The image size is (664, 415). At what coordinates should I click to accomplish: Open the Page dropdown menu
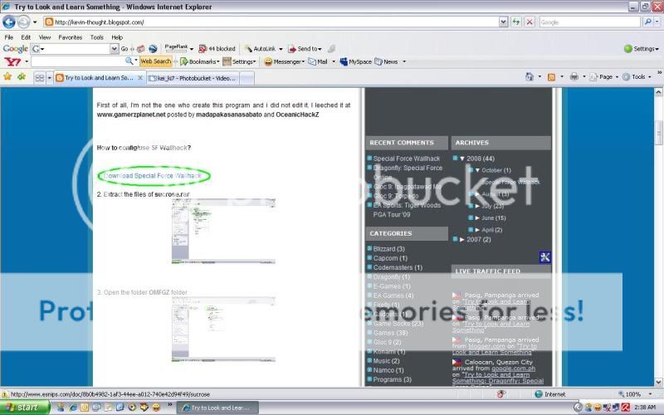coord(605,77)
